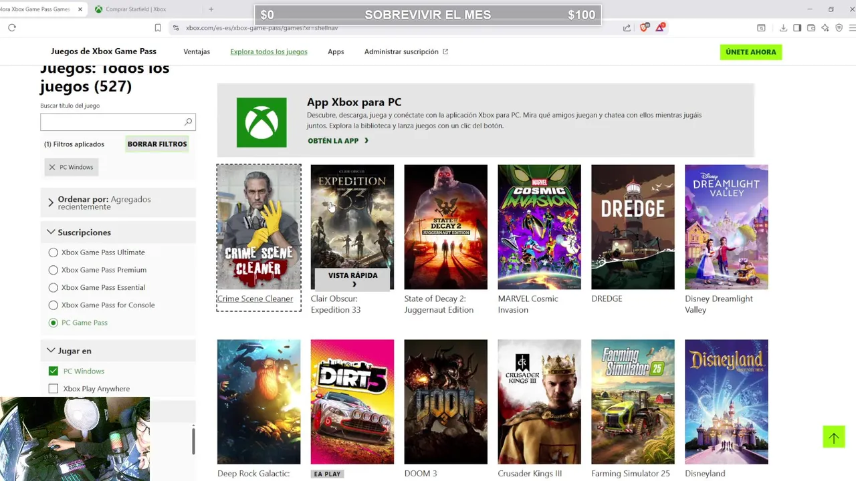The height and width of the screenshot is (481, 856).
Task: Open Crime Scene Cleaner title link
Action: point(255,299)
